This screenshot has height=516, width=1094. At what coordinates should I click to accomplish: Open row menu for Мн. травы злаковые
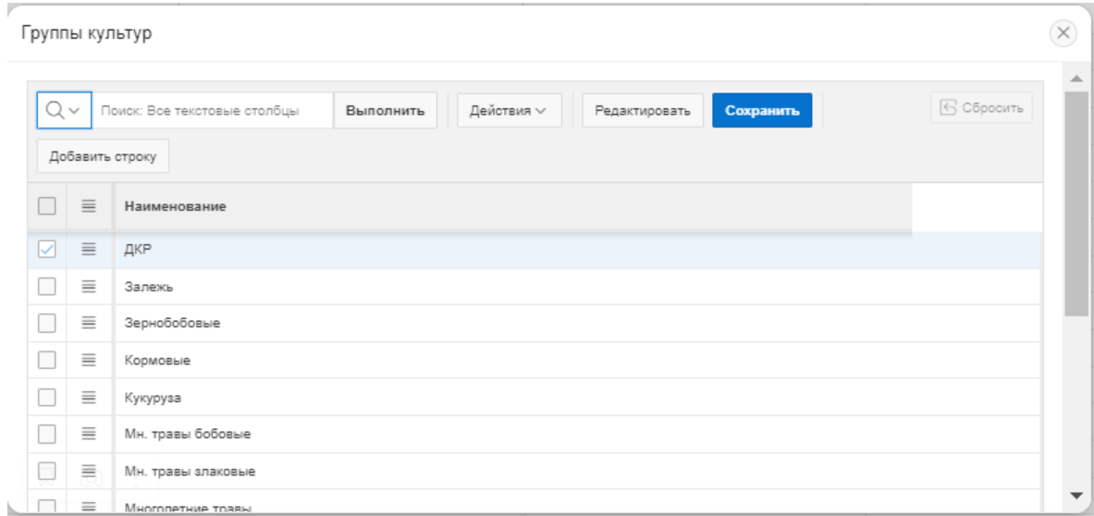[x=89, y=472]
